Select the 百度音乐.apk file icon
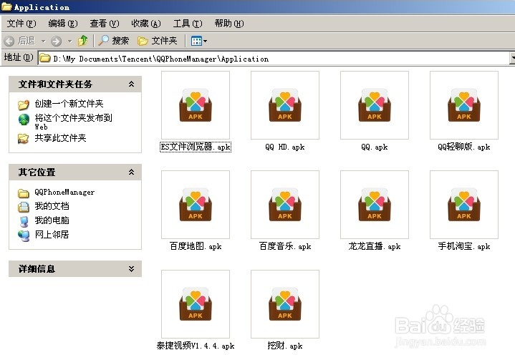The width and height of the screenshot is (515, 360). coord(285,205)
